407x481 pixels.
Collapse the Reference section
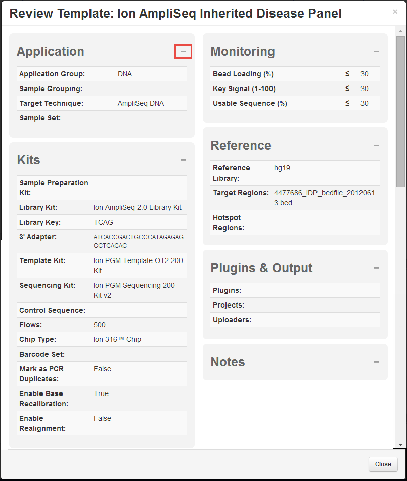pos(376,145)
